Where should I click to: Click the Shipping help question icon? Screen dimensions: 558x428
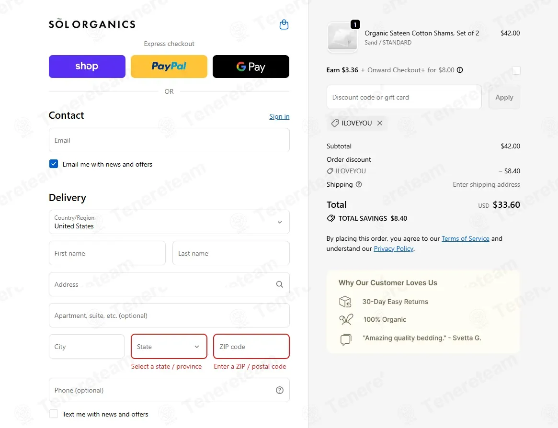359,184
